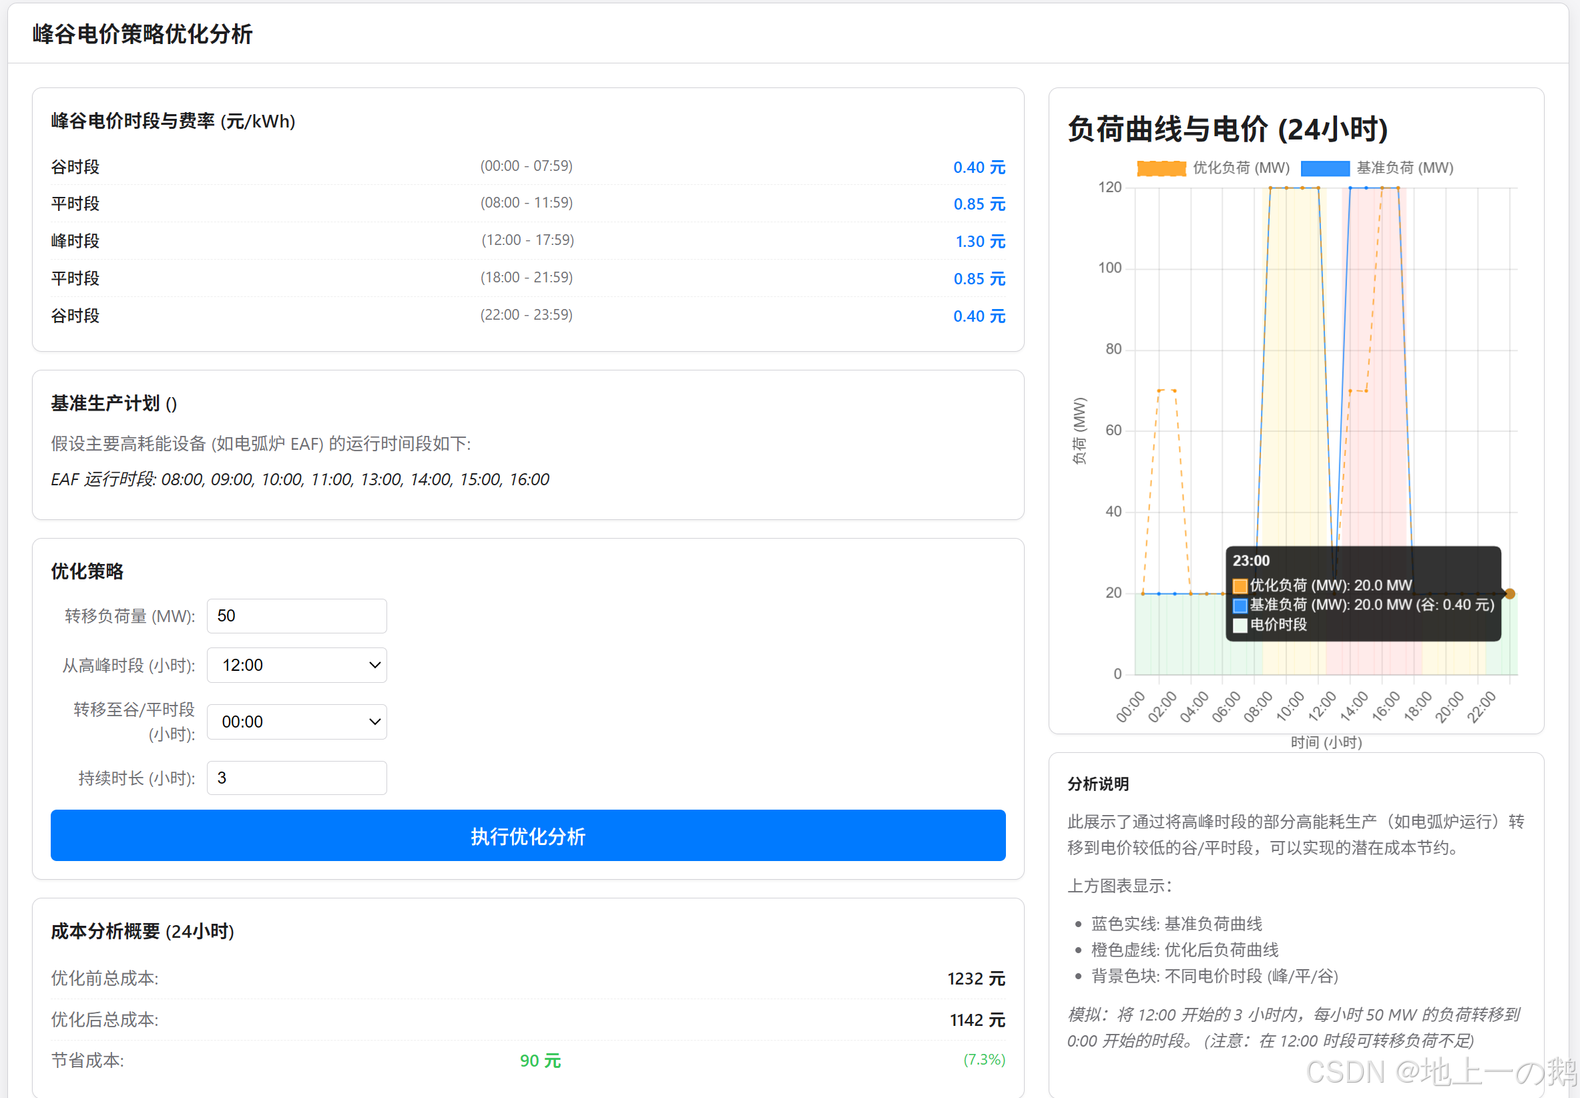Click the 0.85 元 rate for 08:00-11:59
The width and height of the screenshot is (1580, 1098).
coord(979,204)
